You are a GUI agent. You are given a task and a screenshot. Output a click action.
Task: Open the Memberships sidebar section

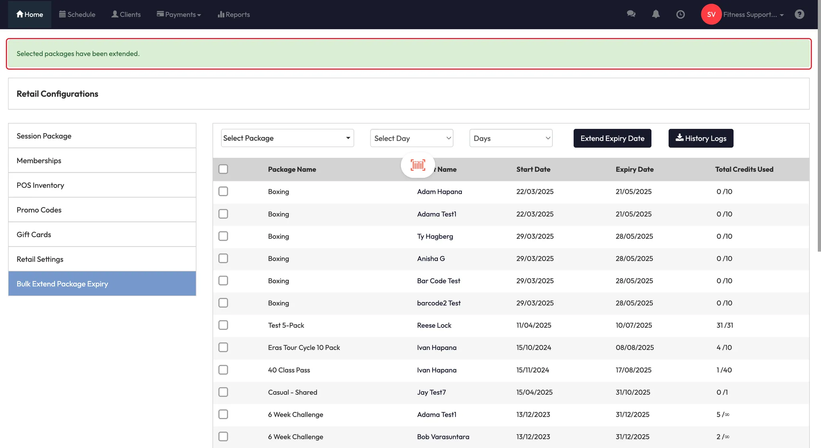102,161
